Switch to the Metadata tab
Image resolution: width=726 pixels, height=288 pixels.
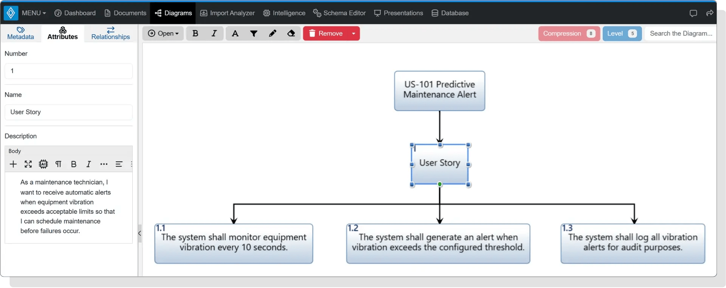point(20,33)
